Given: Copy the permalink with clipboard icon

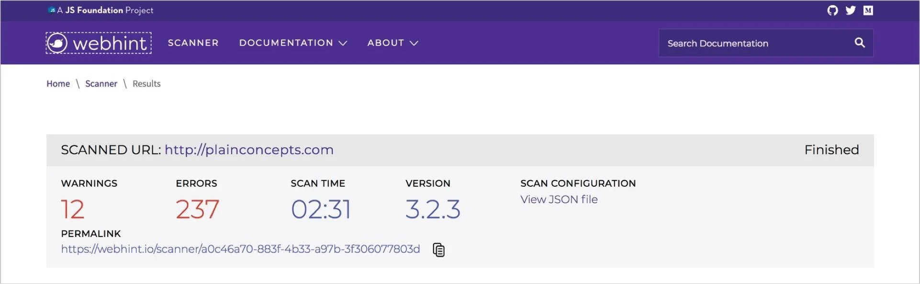Looking at the screenshot, I should coord(438,250).
